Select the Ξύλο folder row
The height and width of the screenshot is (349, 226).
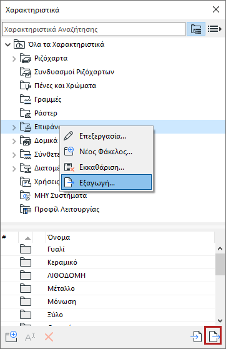click(108, 315)
